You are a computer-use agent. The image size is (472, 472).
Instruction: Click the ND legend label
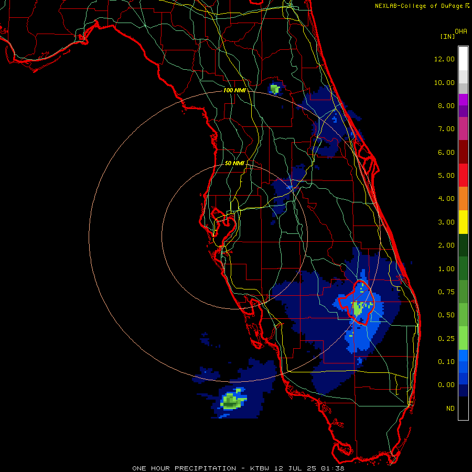point(450,409)
